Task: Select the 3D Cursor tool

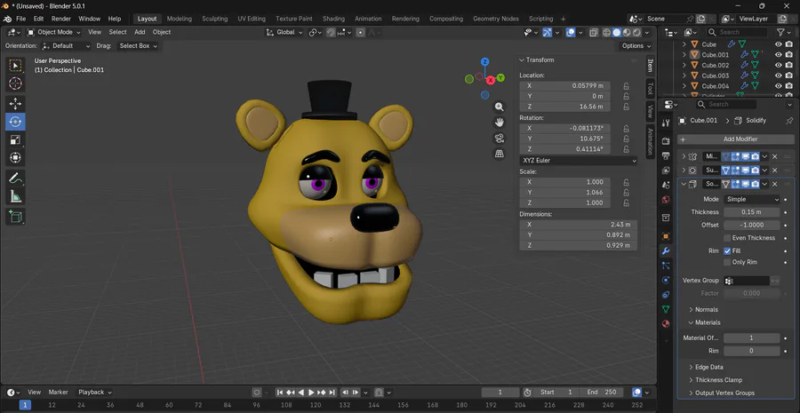Action: point(15,83)
